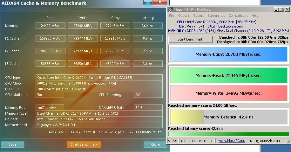
Task: Click the Reached latency score 42.4 ns text
Action: (196, 129)
